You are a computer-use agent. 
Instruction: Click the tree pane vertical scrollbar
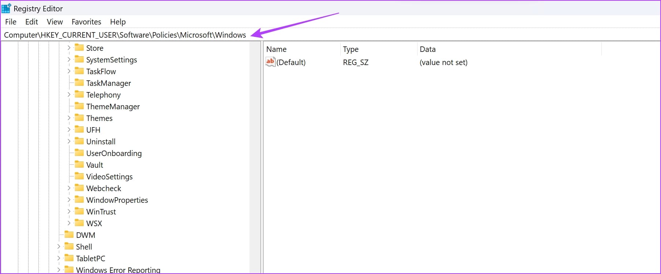(x=255, y=157)
